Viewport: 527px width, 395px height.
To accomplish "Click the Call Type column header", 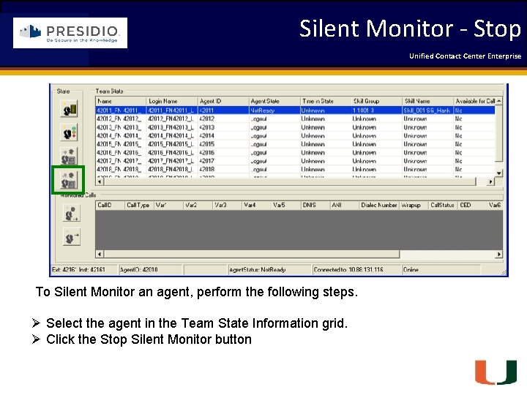I will point(139,206).
